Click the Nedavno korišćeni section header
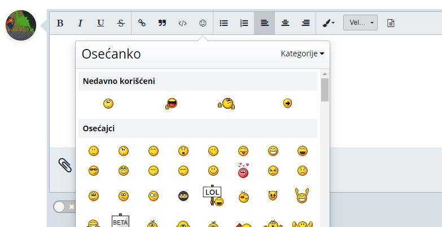 [x=198, y=81]
